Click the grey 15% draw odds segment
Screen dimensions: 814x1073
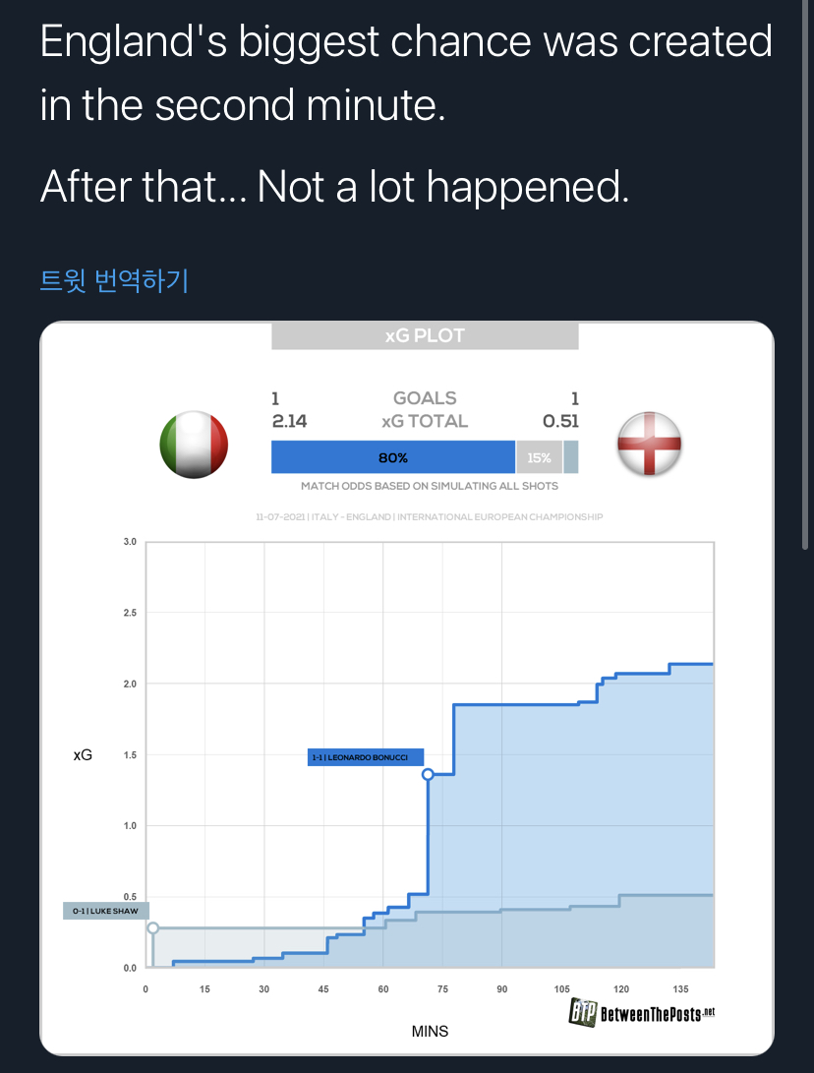[x=539, y=457]
